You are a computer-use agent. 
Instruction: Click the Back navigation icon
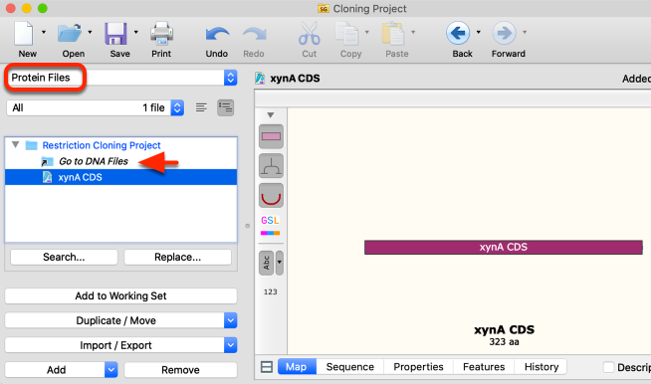[458, 33]
